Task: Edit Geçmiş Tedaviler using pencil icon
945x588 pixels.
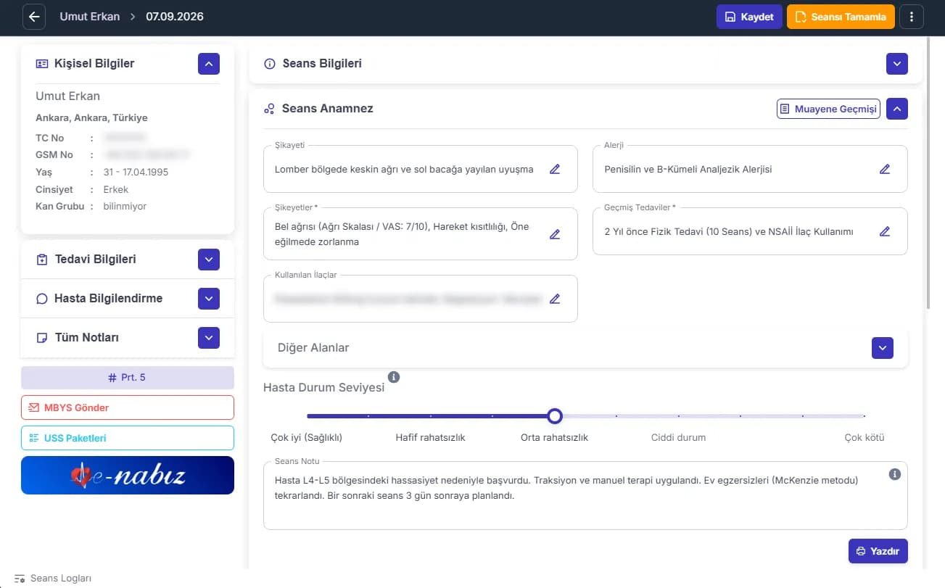Action: 885,231
